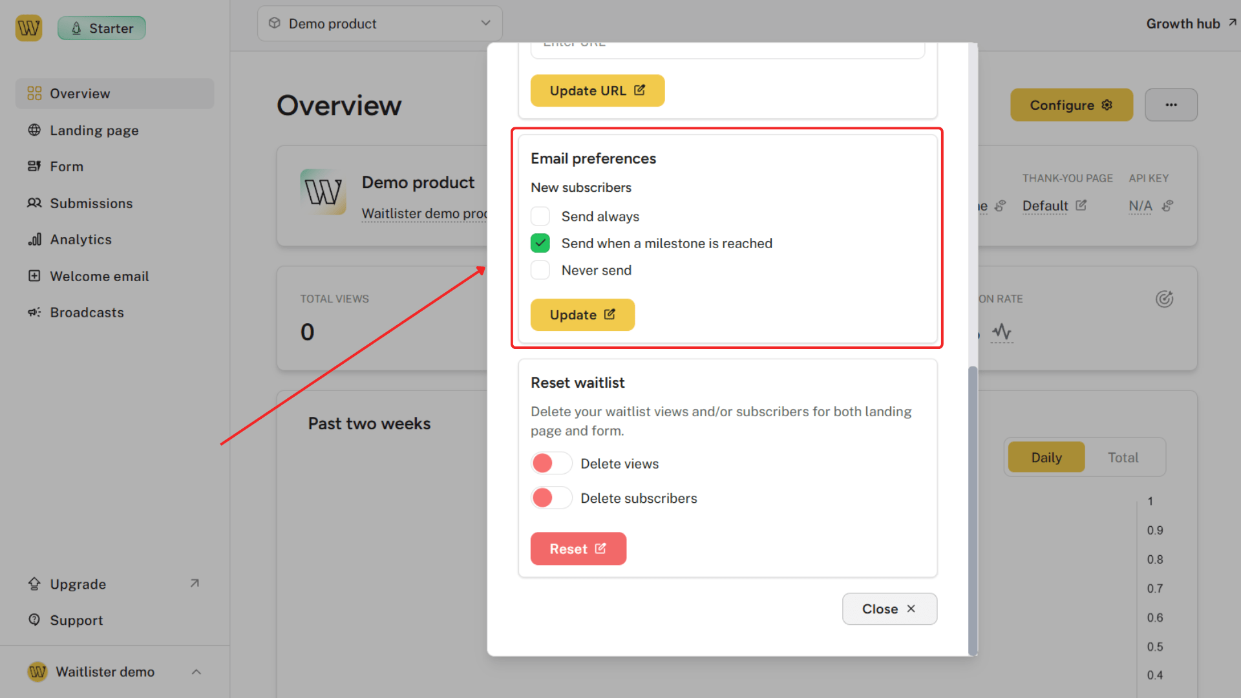Click the Default thank-you page link

click(x=1045, y=206)
